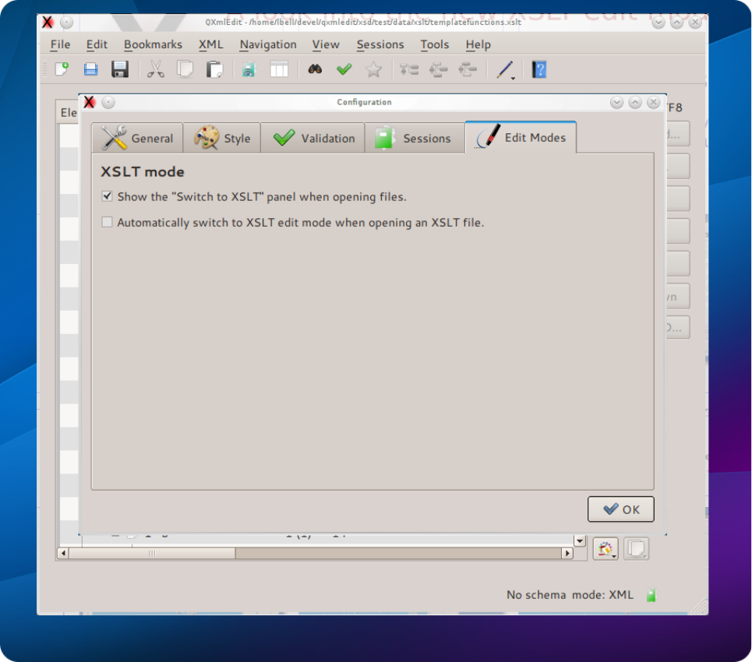
Task: Click the blue Open file toolbar icon
Action: tap(90, 69)
